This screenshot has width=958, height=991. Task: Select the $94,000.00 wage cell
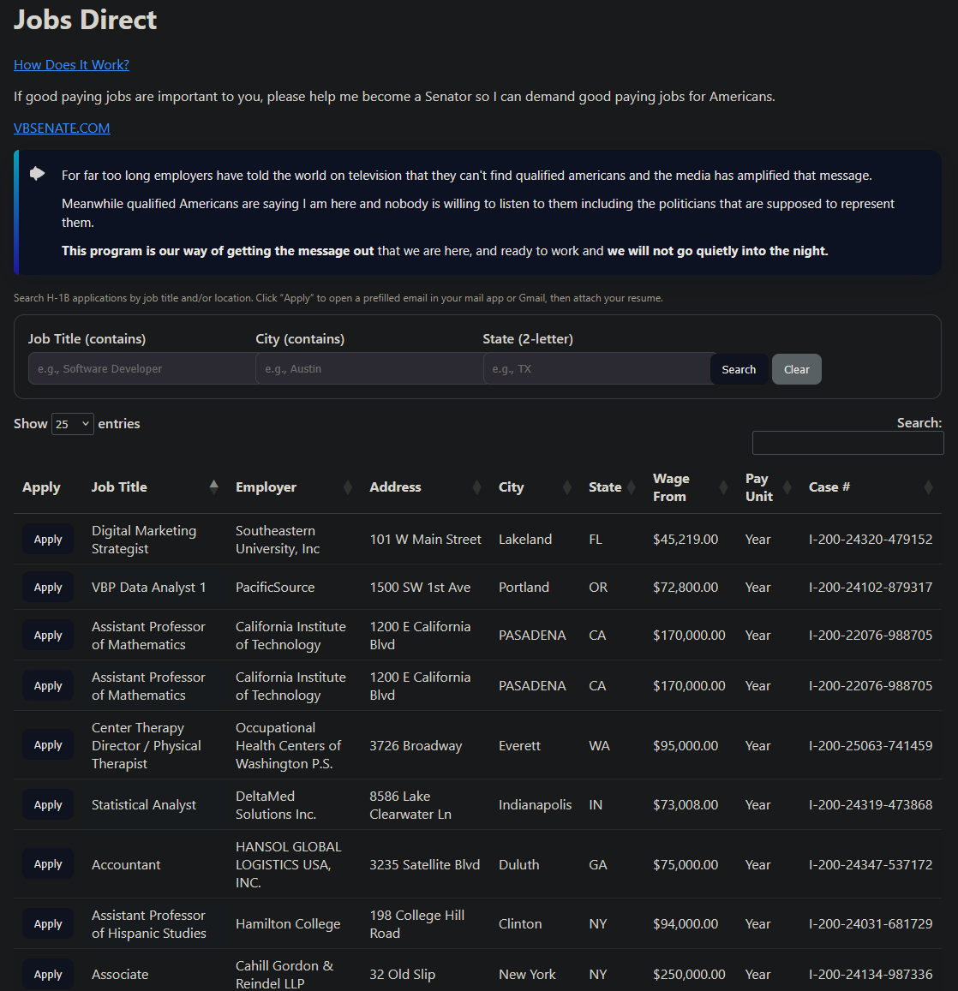click(686, 924)
